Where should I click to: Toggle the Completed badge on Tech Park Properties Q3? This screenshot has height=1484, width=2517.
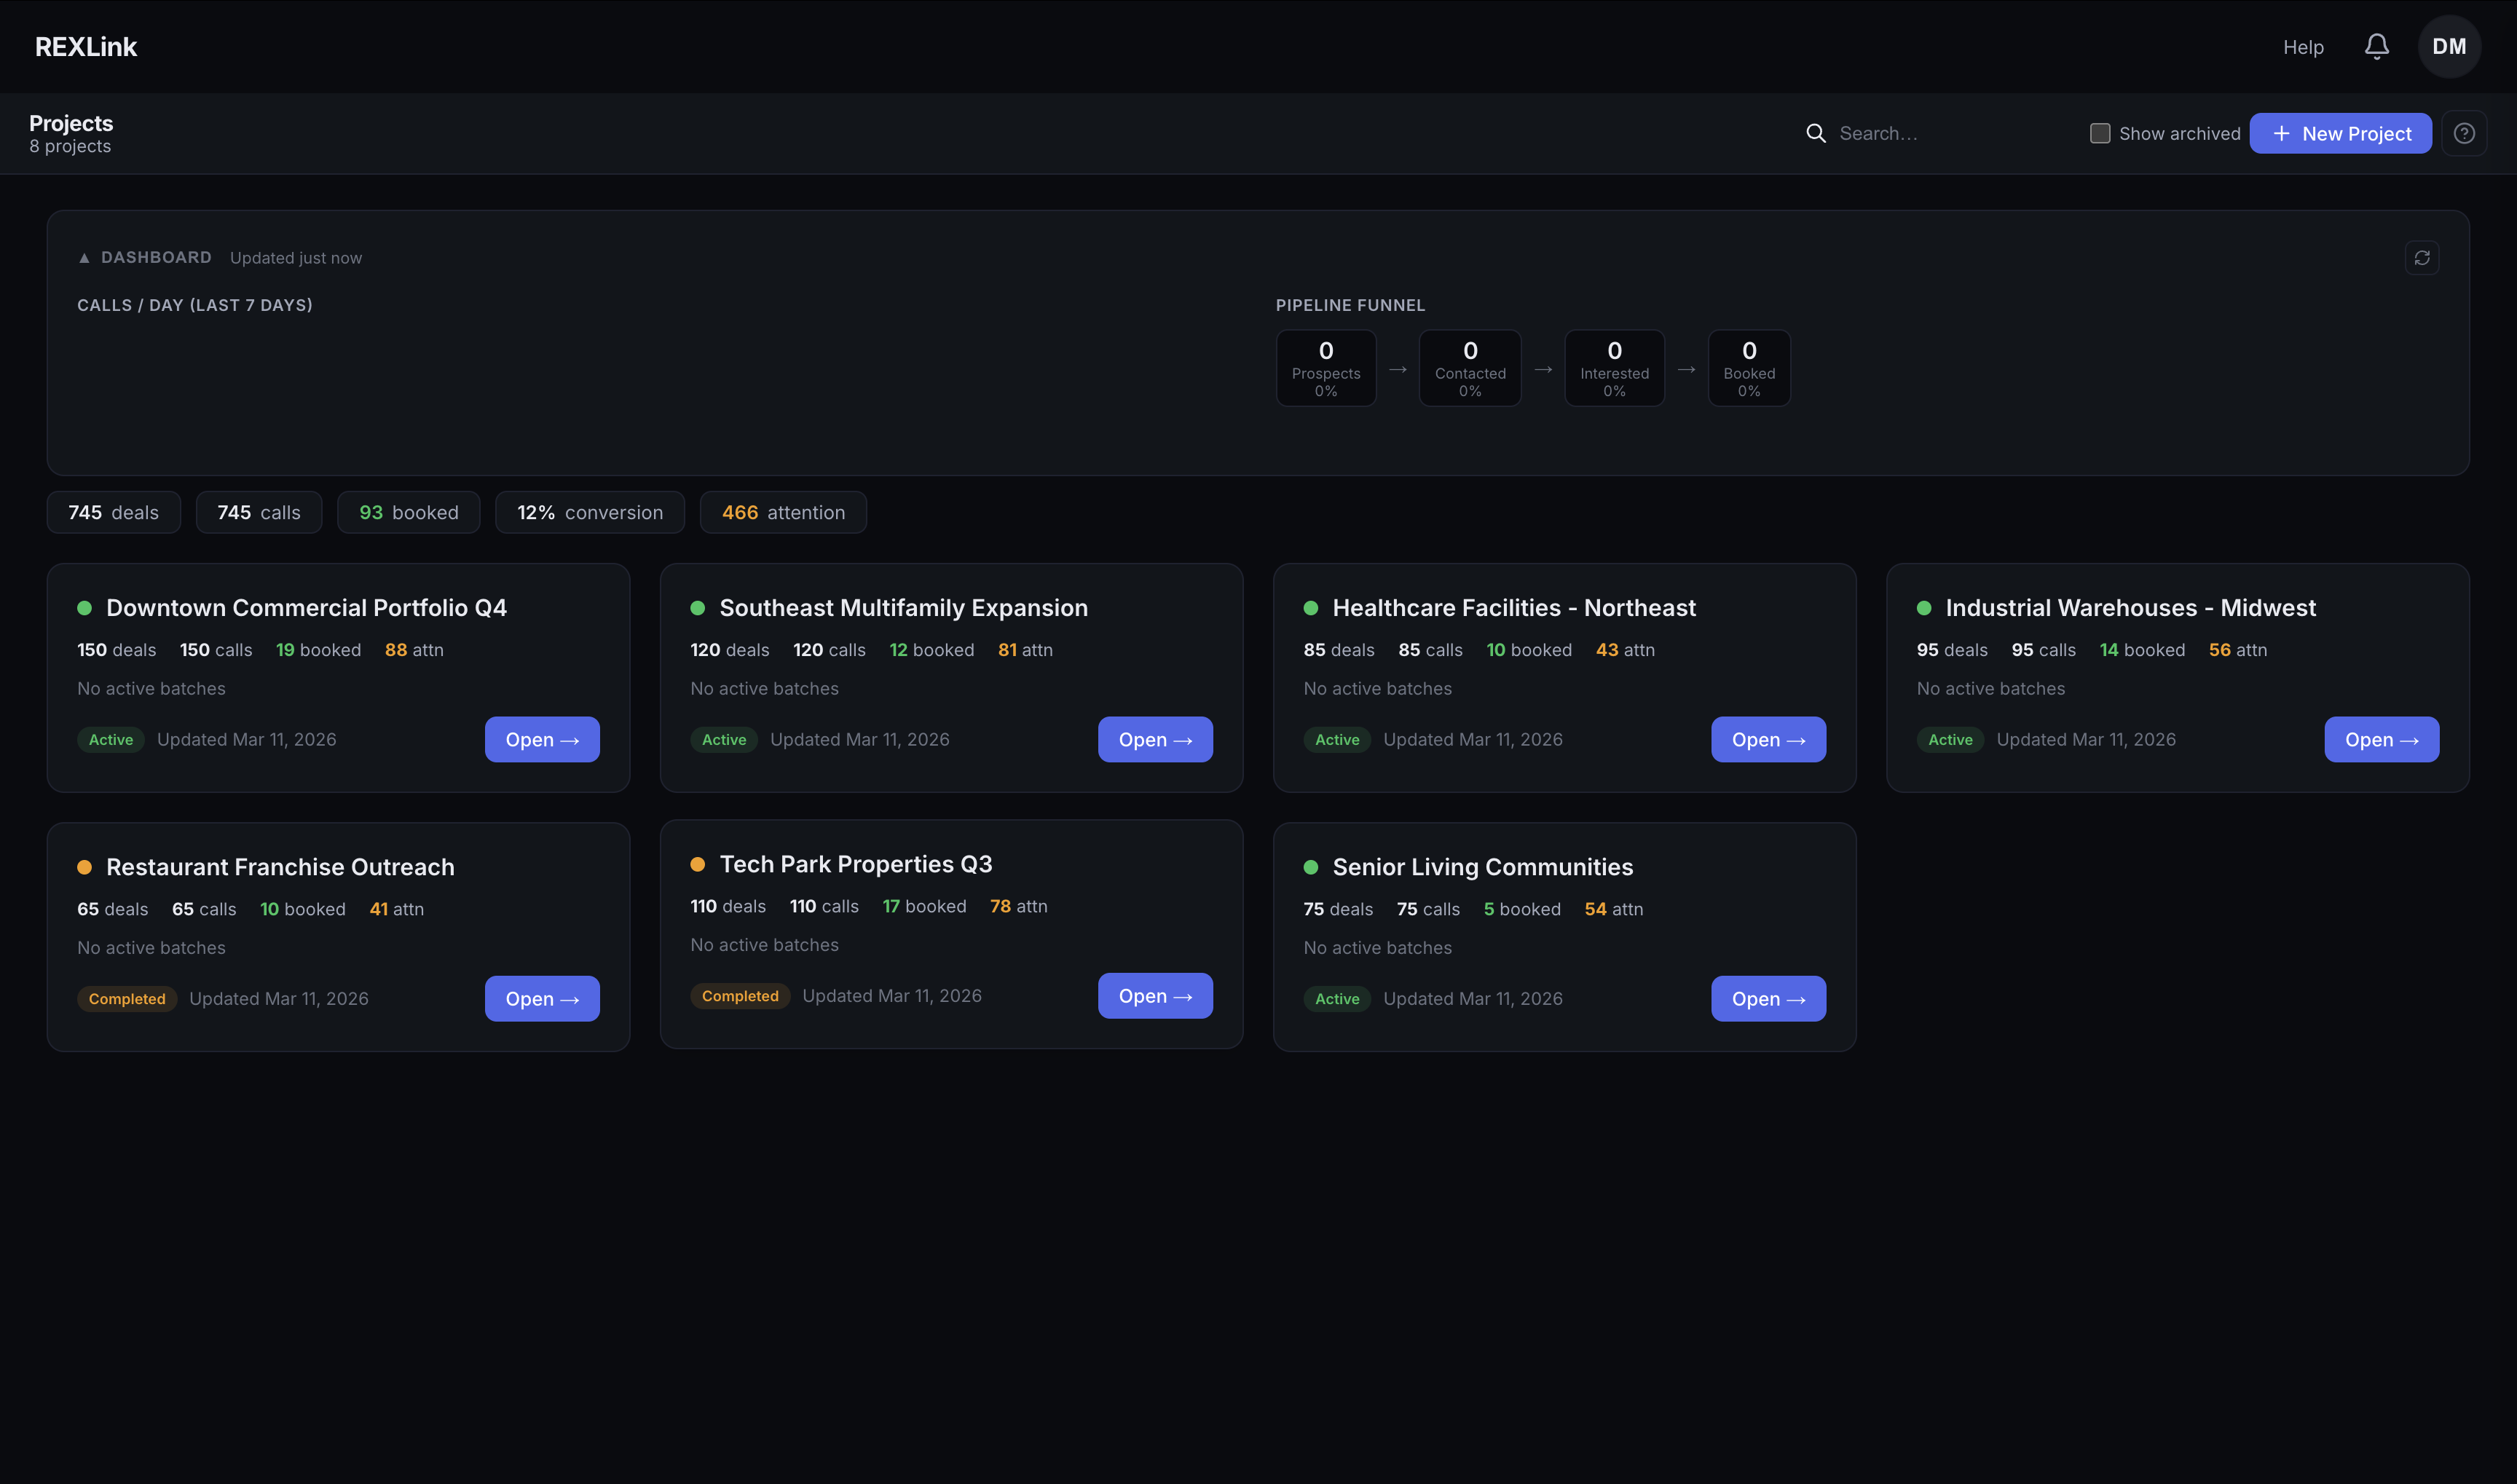click(x=740, y=995)
